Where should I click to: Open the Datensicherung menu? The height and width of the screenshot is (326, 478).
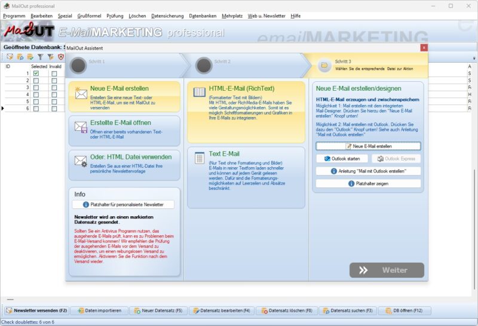click(167, 16)
